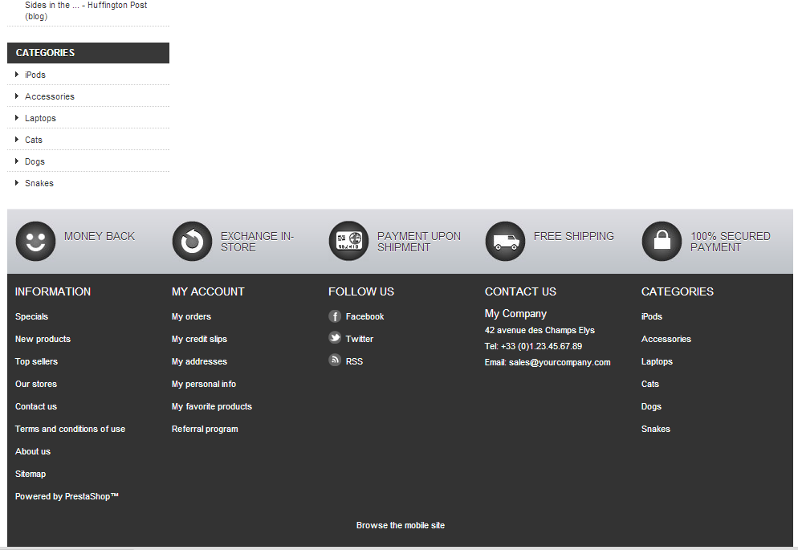Open iPods in footer Categories column

(x=651, y=316)
